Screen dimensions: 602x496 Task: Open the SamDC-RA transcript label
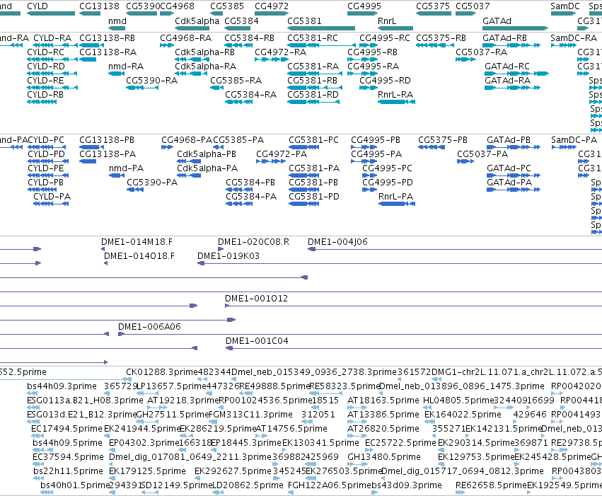pos(574,38)
